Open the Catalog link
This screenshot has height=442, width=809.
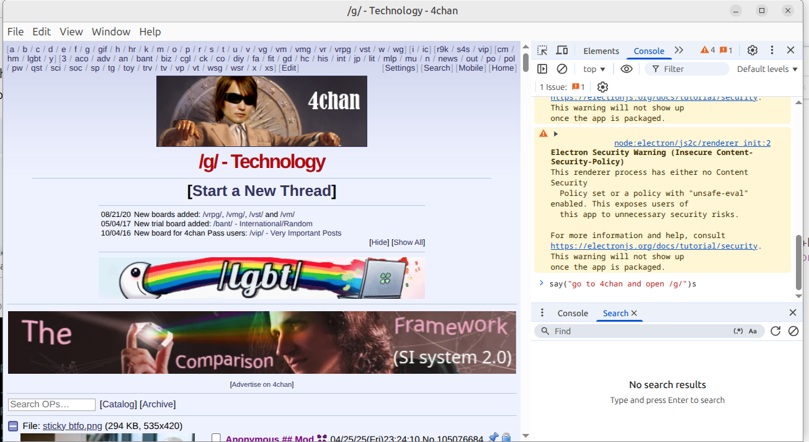tap(118, 404)
